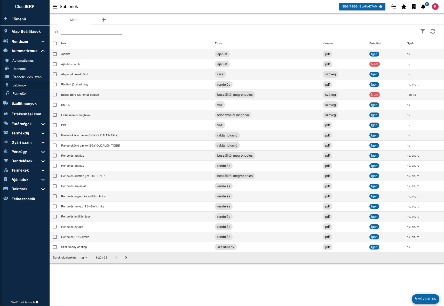The height and width of the screenshot is (306, 444).
Task: Open the user avatar R
Action: (435, 7)
